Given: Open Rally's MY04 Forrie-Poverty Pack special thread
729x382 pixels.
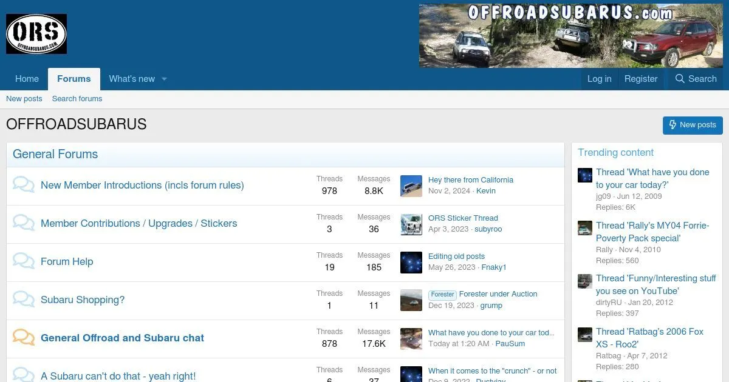Looking at the screenshot, I should (652, 232).
